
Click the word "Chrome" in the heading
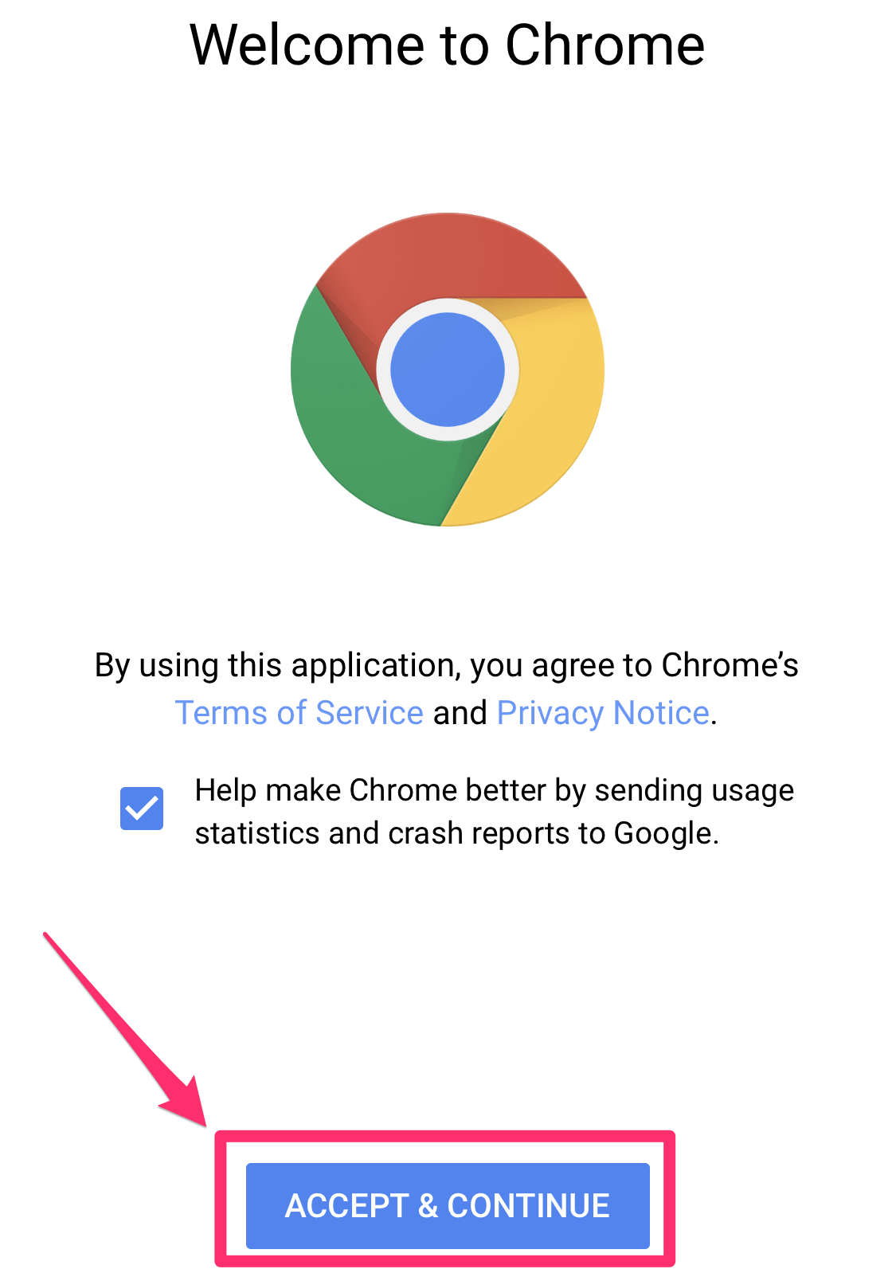coord(605,45)
